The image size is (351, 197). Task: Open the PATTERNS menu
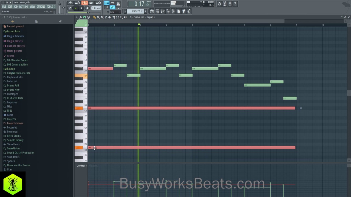click(24, 7)
